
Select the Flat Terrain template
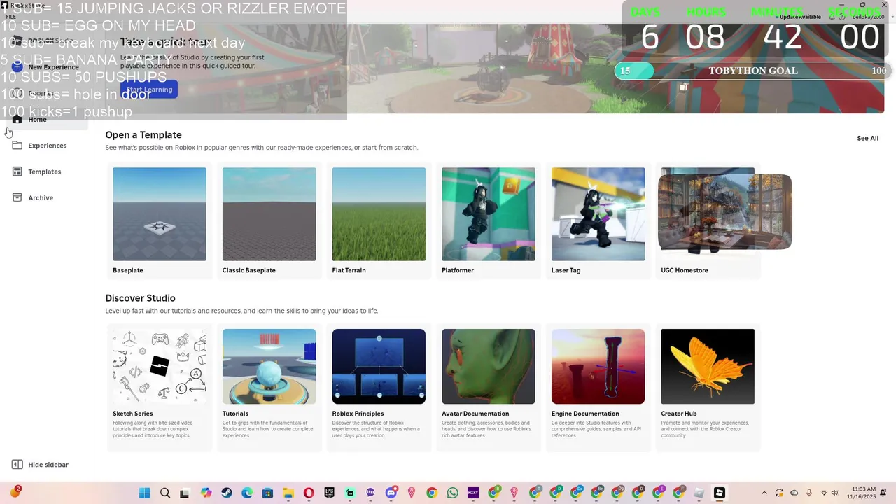click(379, 221)
